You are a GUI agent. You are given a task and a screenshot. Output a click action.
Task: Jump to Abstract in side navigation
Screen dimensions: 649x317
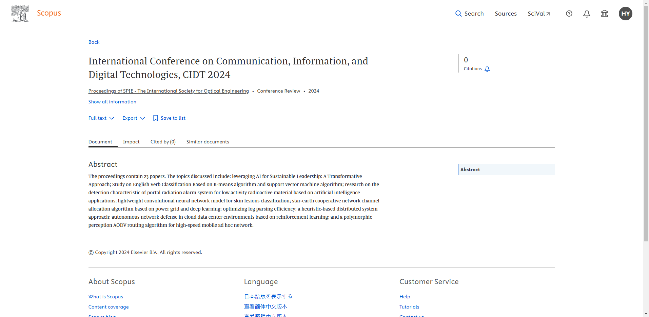coord(470,170)
